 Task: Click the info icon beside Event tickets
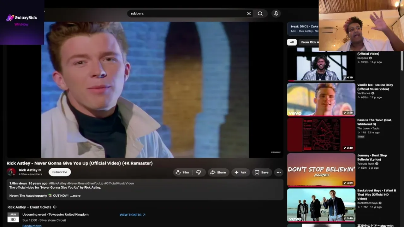point(55,207)
